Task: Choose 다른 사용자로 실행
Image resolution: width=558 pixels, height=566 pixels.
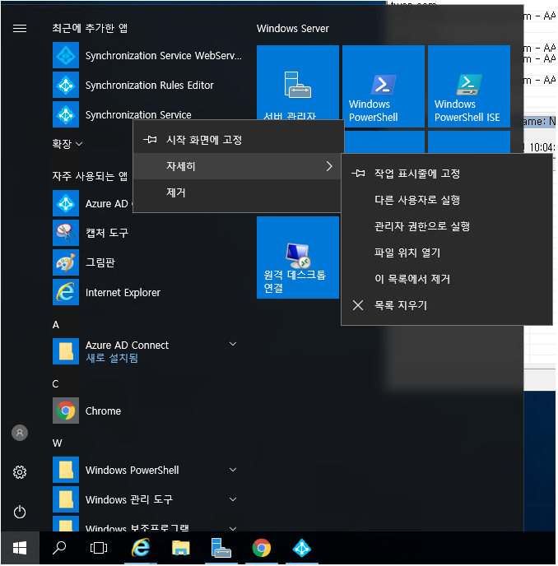Action: click(447, 200)
